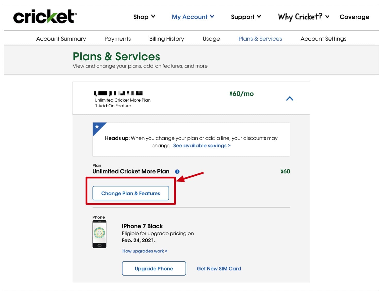Select the iPhone 7 phone thumbnail image
The image size is (385, 294).
[x=99, y=233]
